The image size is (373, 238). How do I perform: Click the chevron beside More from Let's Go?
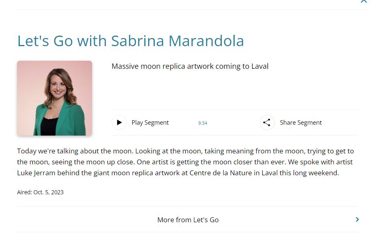pyautogui.click(x=357, y=219)
